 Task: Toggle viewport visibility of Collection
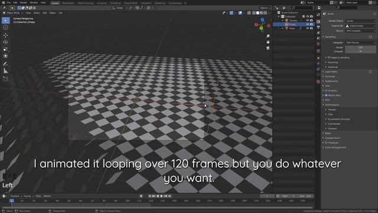[x=307, y=17]
